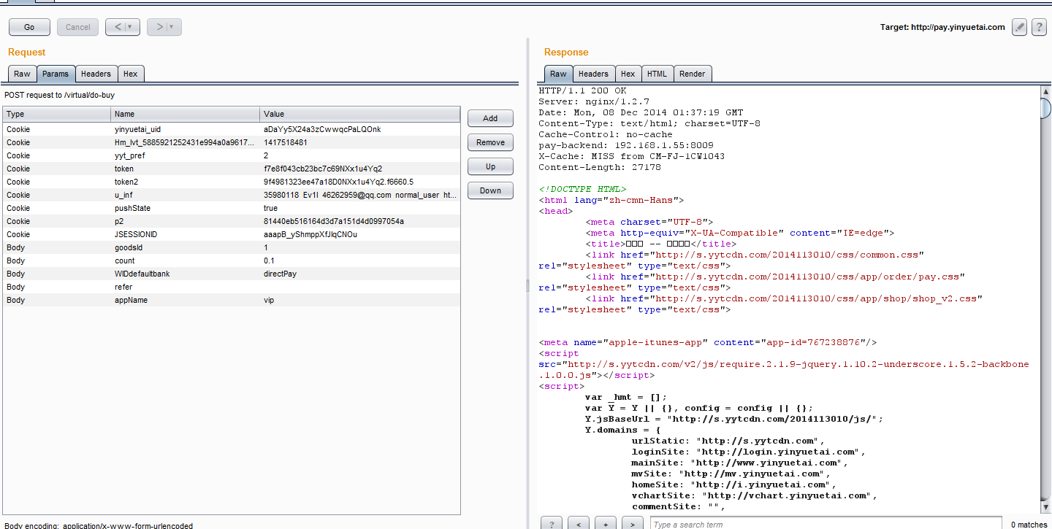Switch to the Request Hex tab
The image size is (1052, 529).
130,74
